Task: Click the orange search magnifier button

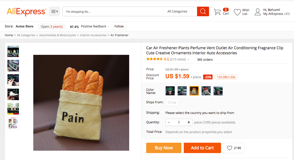Action: (203, 11)
